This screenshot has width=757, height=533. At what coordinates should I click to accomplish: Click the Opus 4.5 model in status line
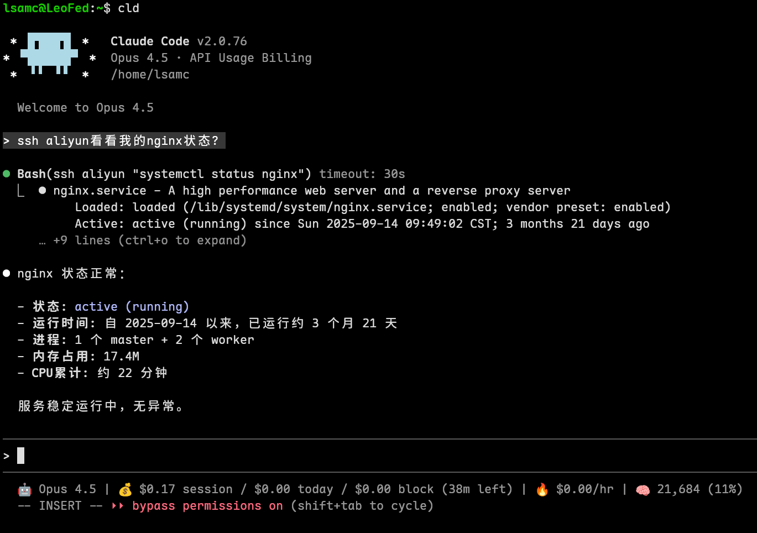pos(67,489)
